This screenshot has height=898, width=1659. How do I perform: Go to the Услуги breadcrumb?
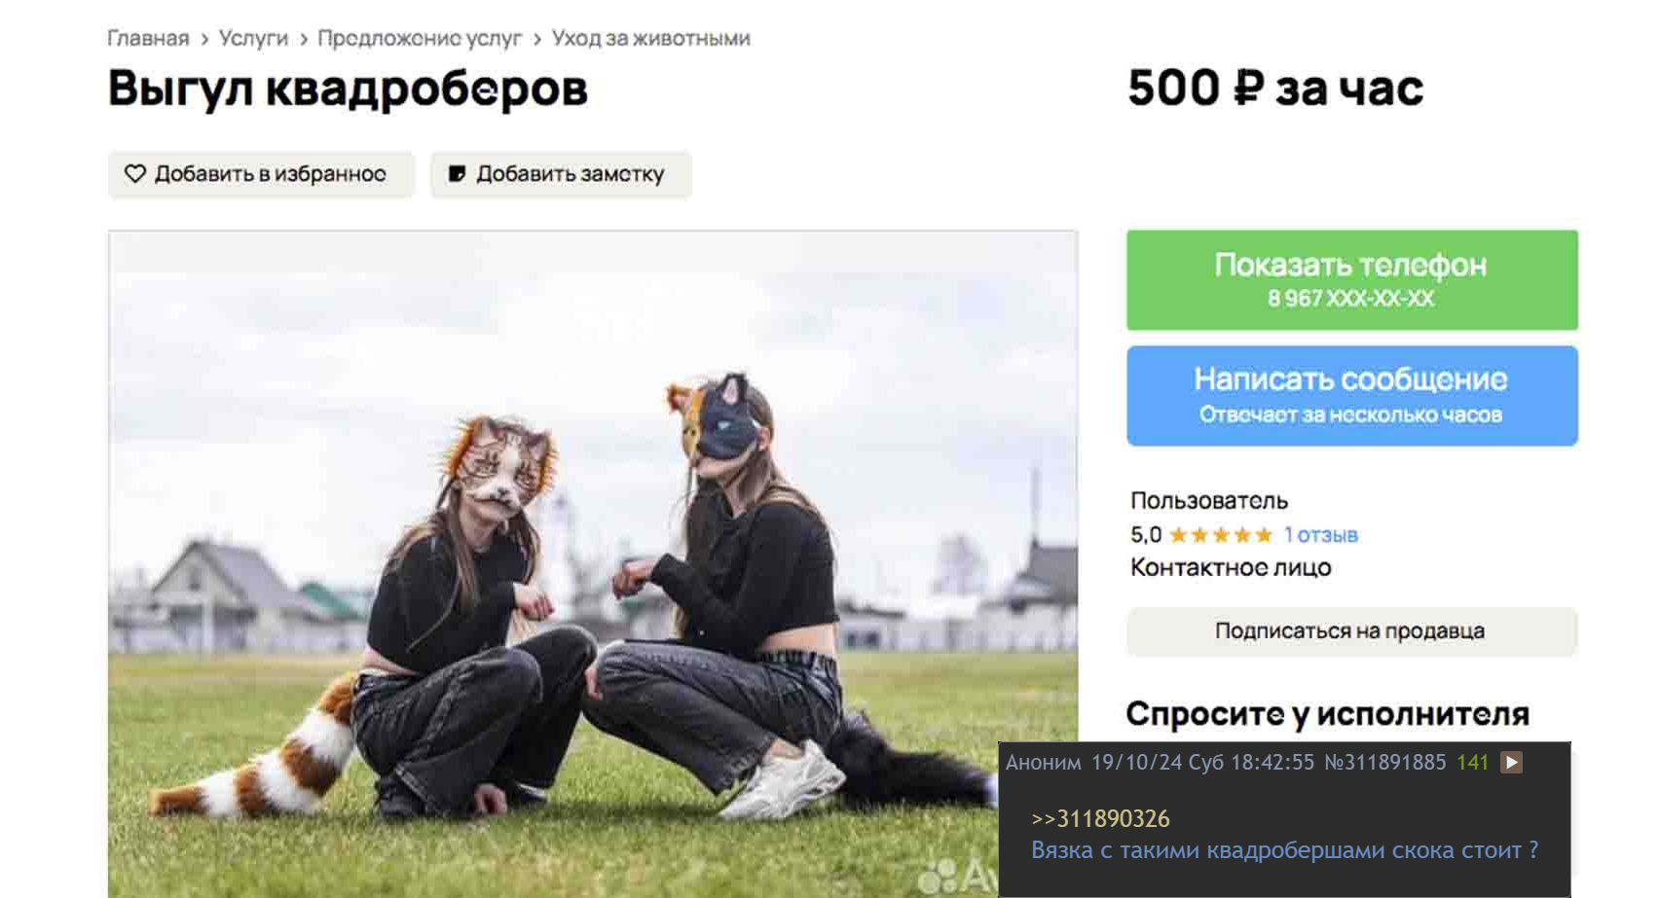[253, 38]
